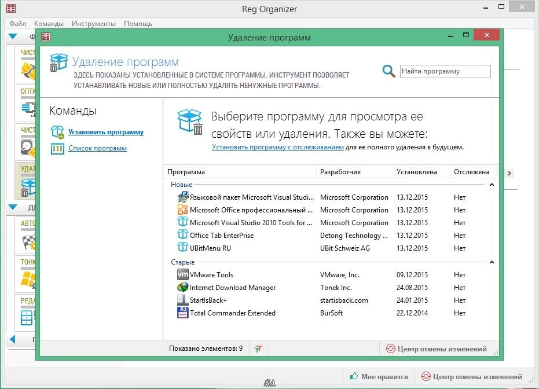Close the Удаление программ dialog
This screenshot has width=539, height=389.
point(486,35)
